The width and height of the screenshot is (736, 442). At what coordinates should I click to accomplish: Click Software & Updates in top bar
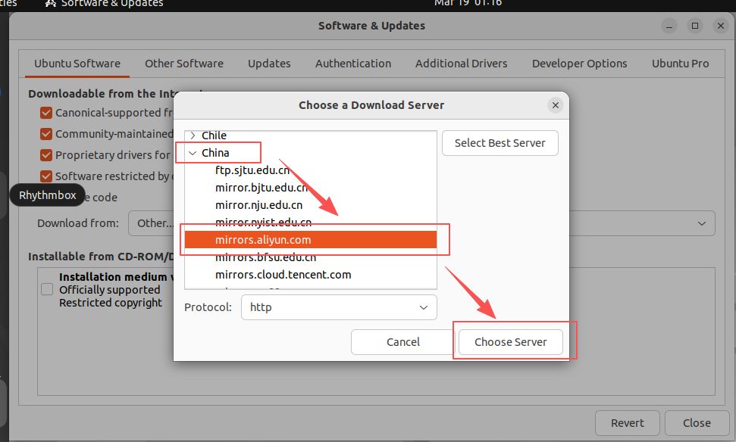[104, 4]
